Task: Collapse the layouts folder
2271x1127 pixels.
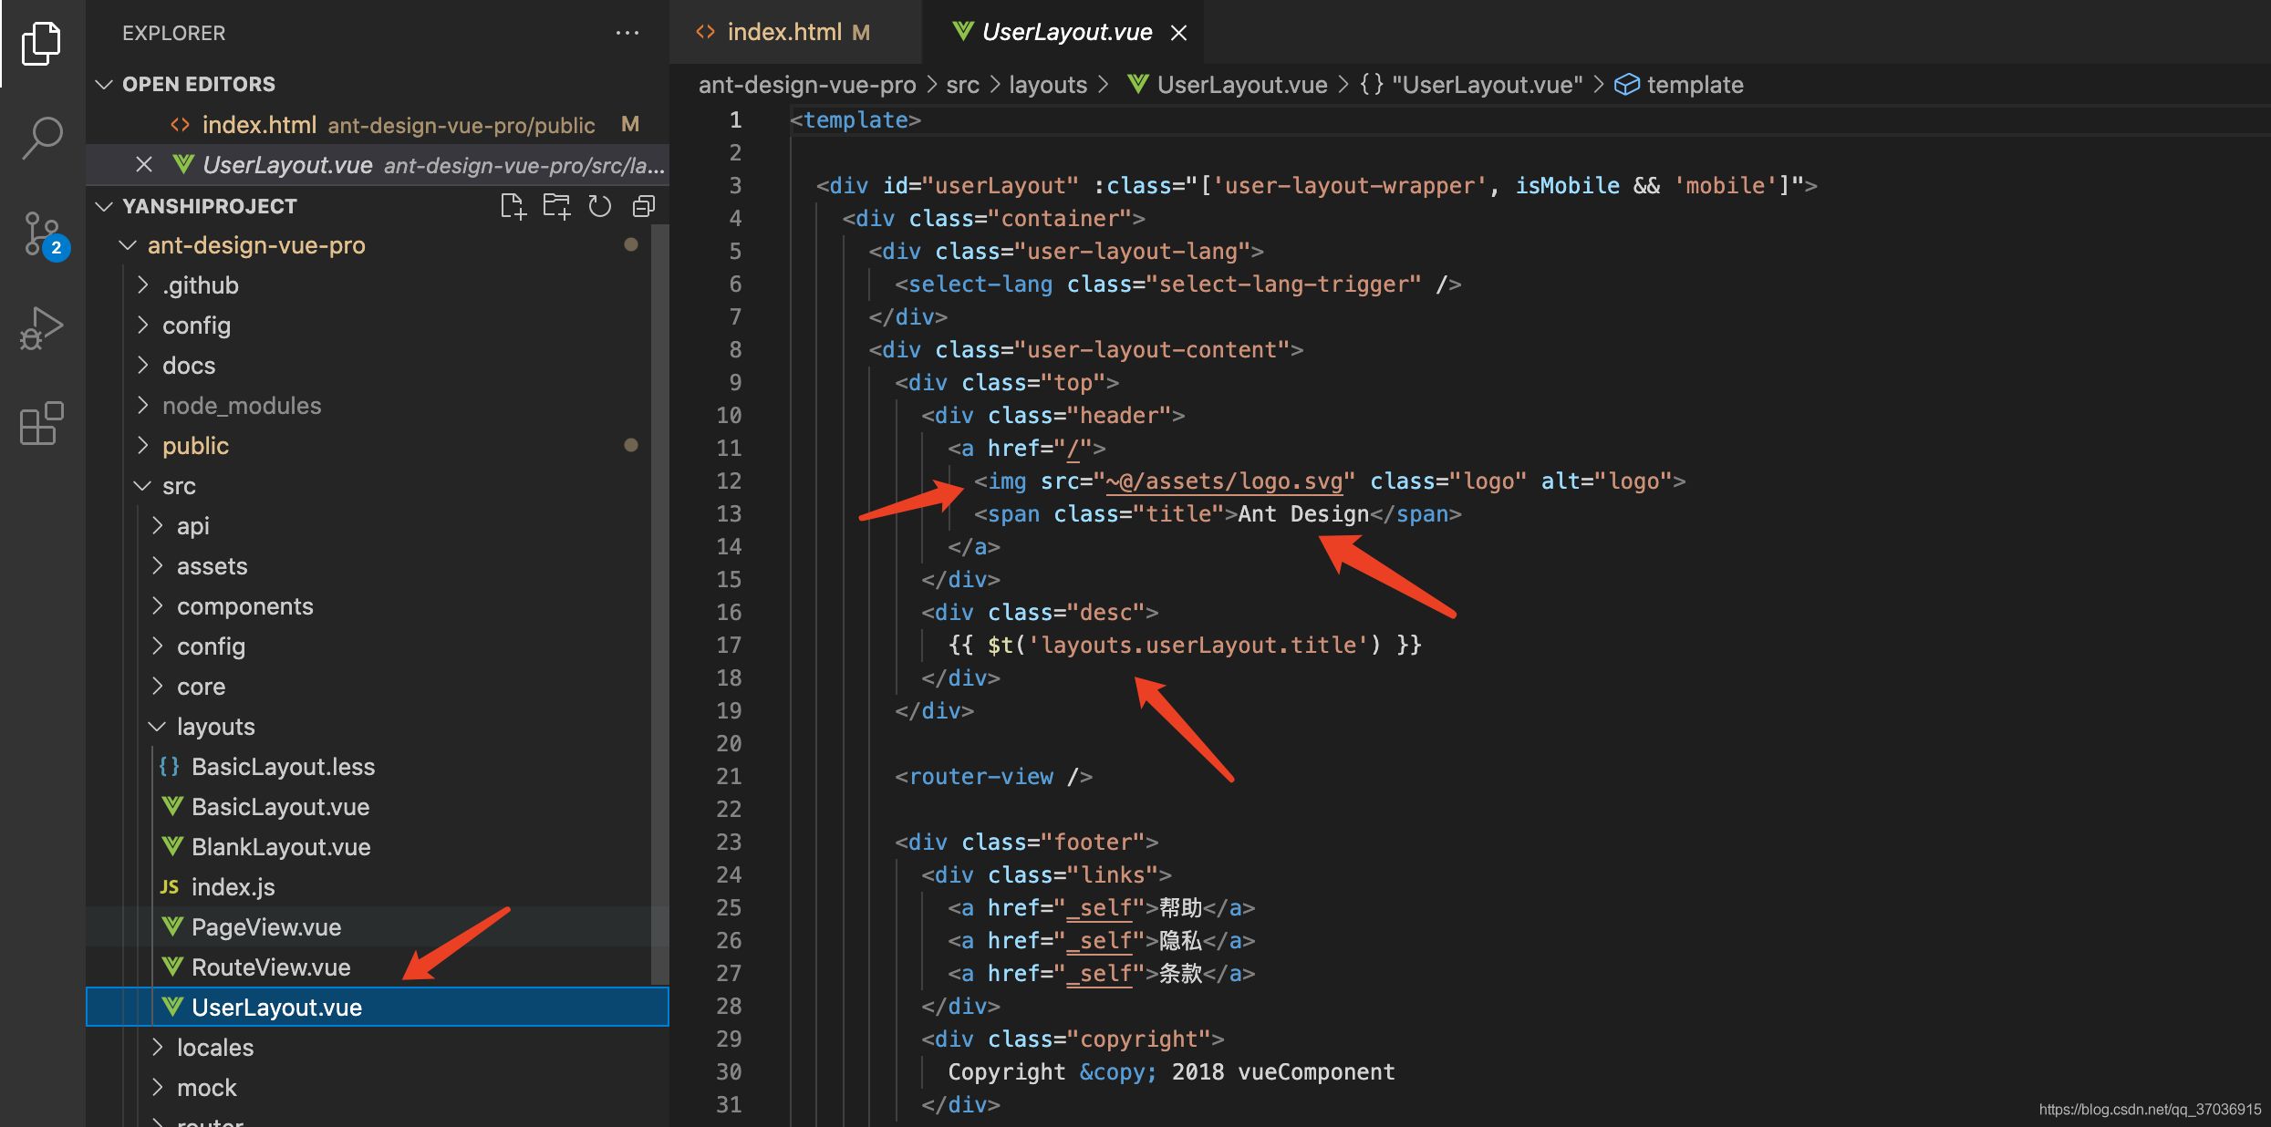Action: (x=215, y=727)
